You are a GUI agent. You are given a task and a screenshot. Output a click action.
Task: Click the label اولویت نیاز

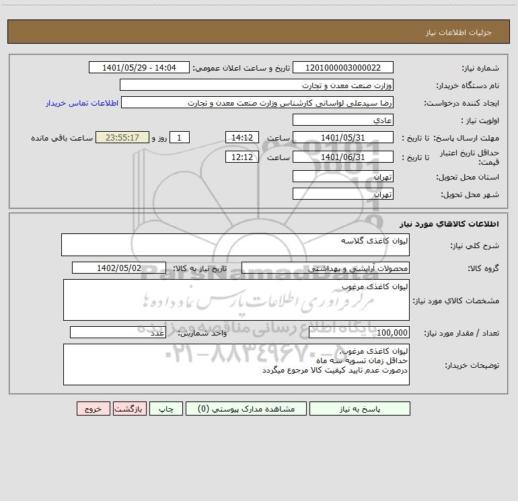tap(480, 120)
